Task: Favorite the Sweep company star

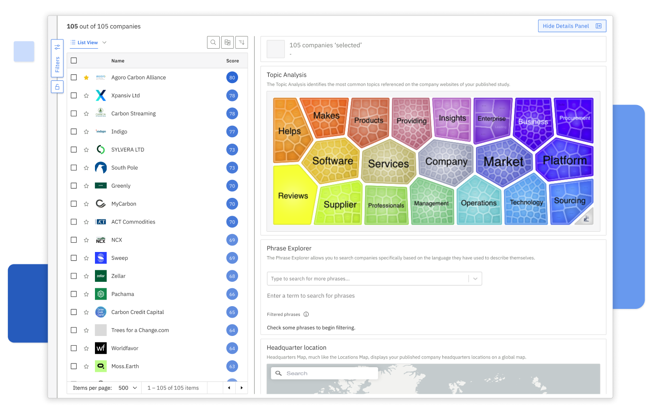Action: [x=86, y=258]
